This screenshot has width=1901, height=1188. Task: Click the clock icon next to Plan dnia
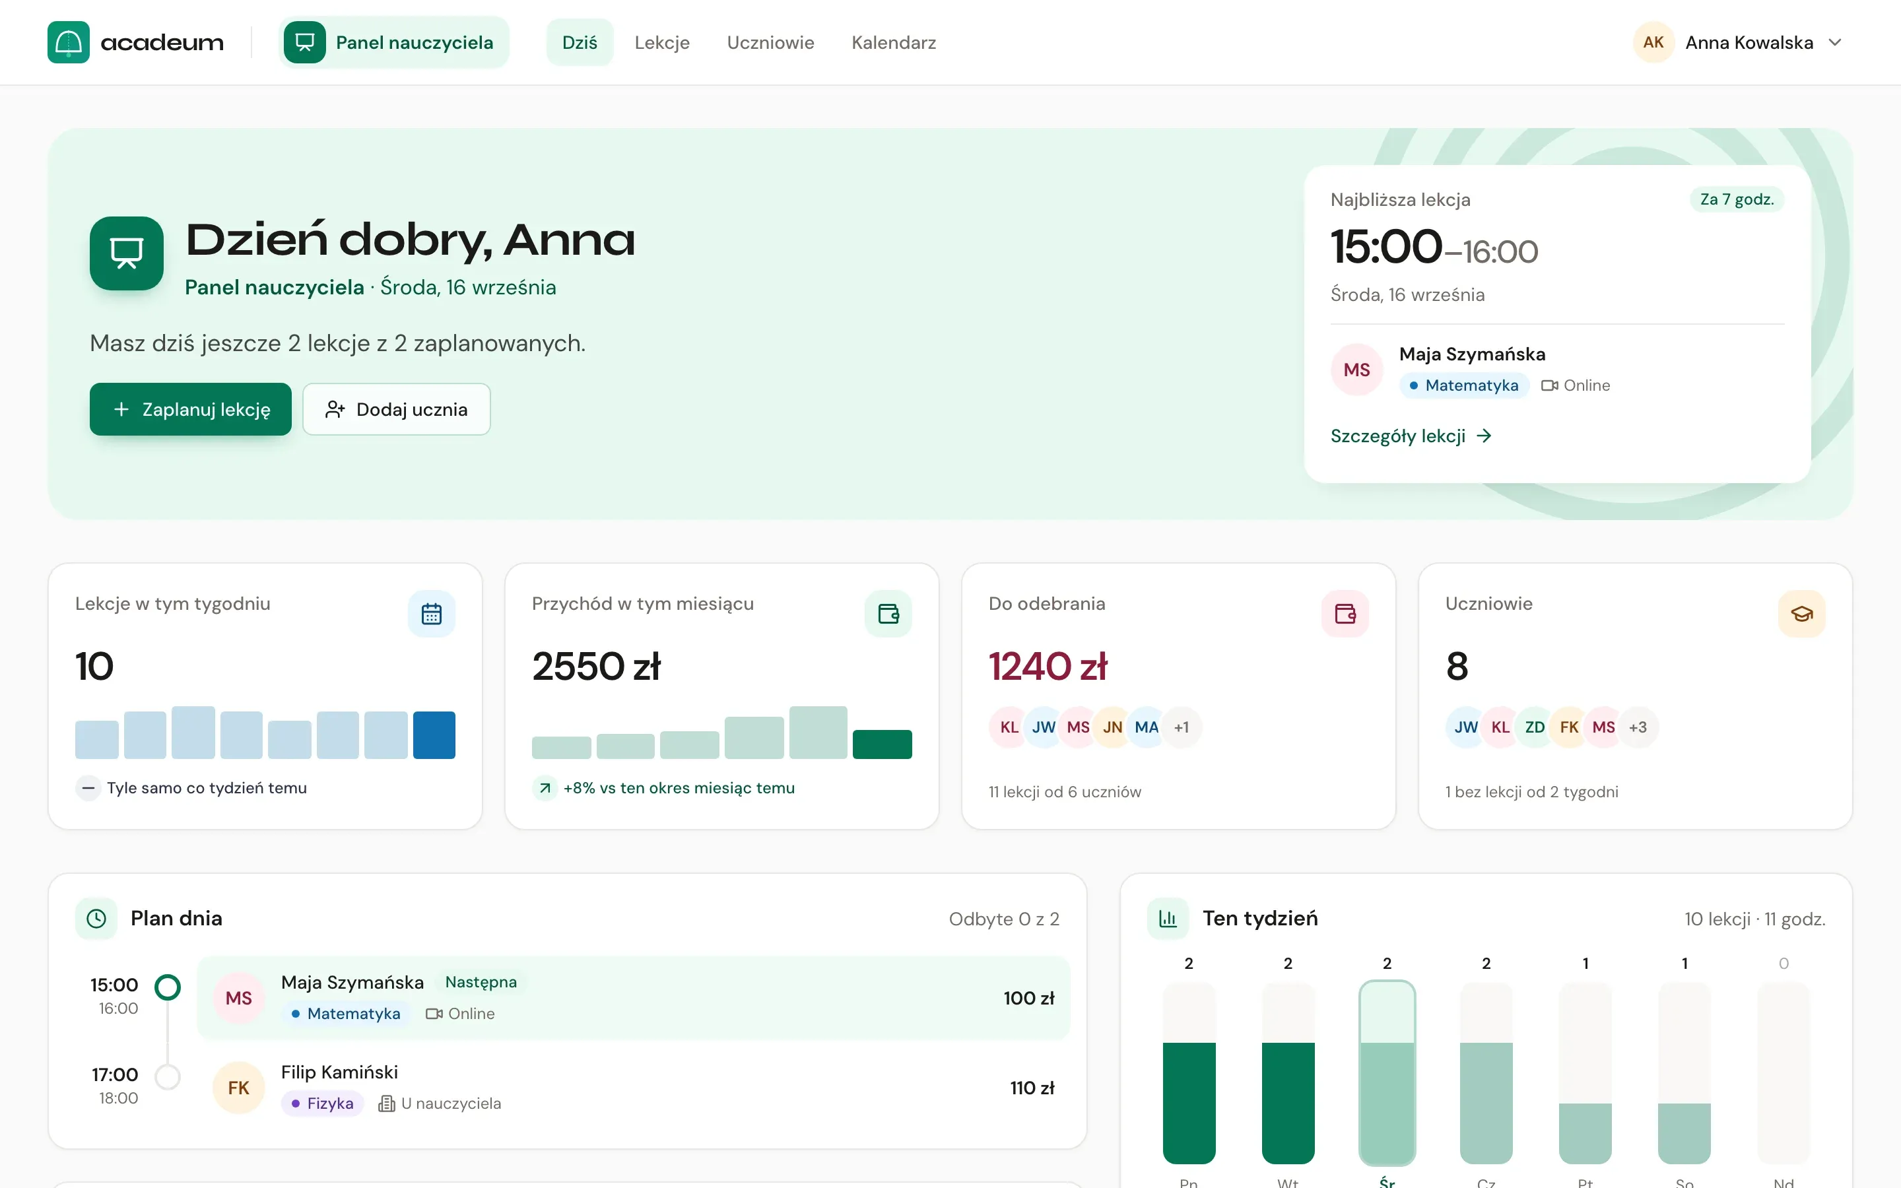[x=96, y=919]
